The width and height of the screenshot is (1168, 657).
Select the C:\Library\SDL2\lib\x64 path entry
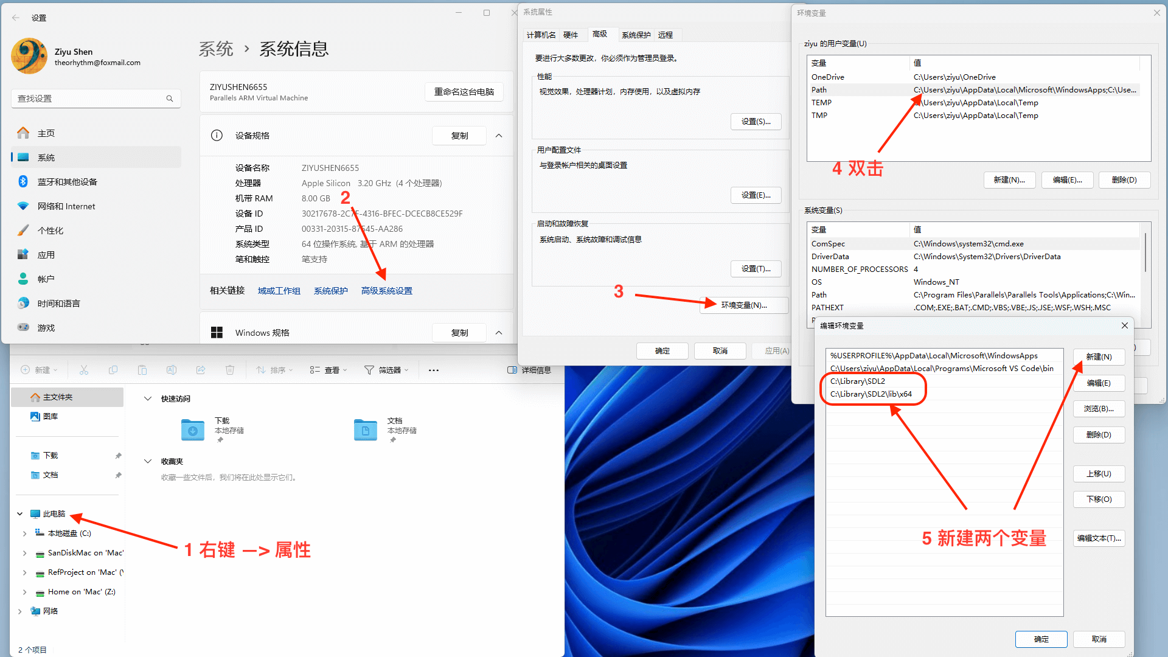coord(871,394)
